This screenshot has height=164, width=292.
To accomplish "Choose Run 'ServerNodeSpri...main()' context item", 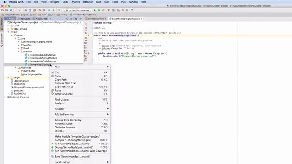I will (80, 143).
